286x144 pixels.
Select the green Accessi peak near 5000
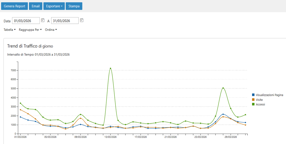[223, 88]
